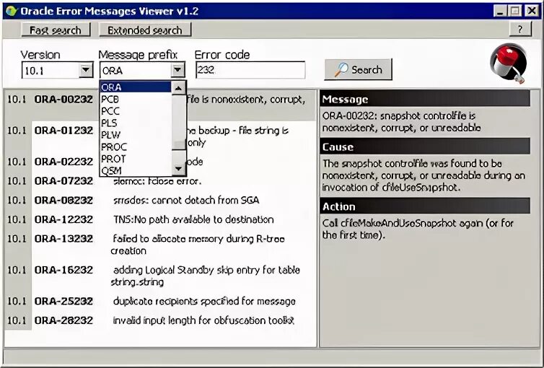Click the Oracle app icon in title bar
544x368 pixels.
click(x=12, y=11)
